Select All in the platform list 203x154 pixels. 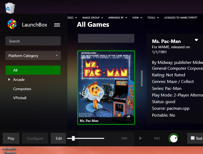(x=33, y=70)
